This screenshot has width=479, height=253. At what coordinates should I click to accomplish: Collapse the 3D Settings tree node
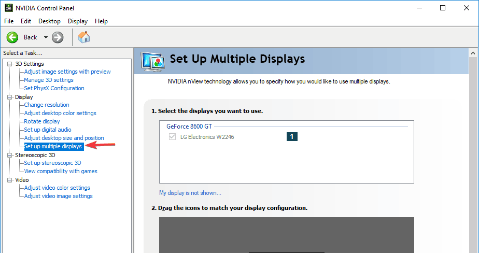9,64
